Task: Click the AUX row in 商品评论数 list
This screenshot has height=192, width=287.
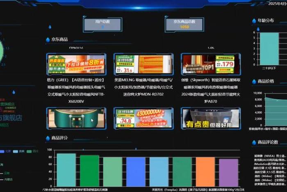Action: pos(271,160)
